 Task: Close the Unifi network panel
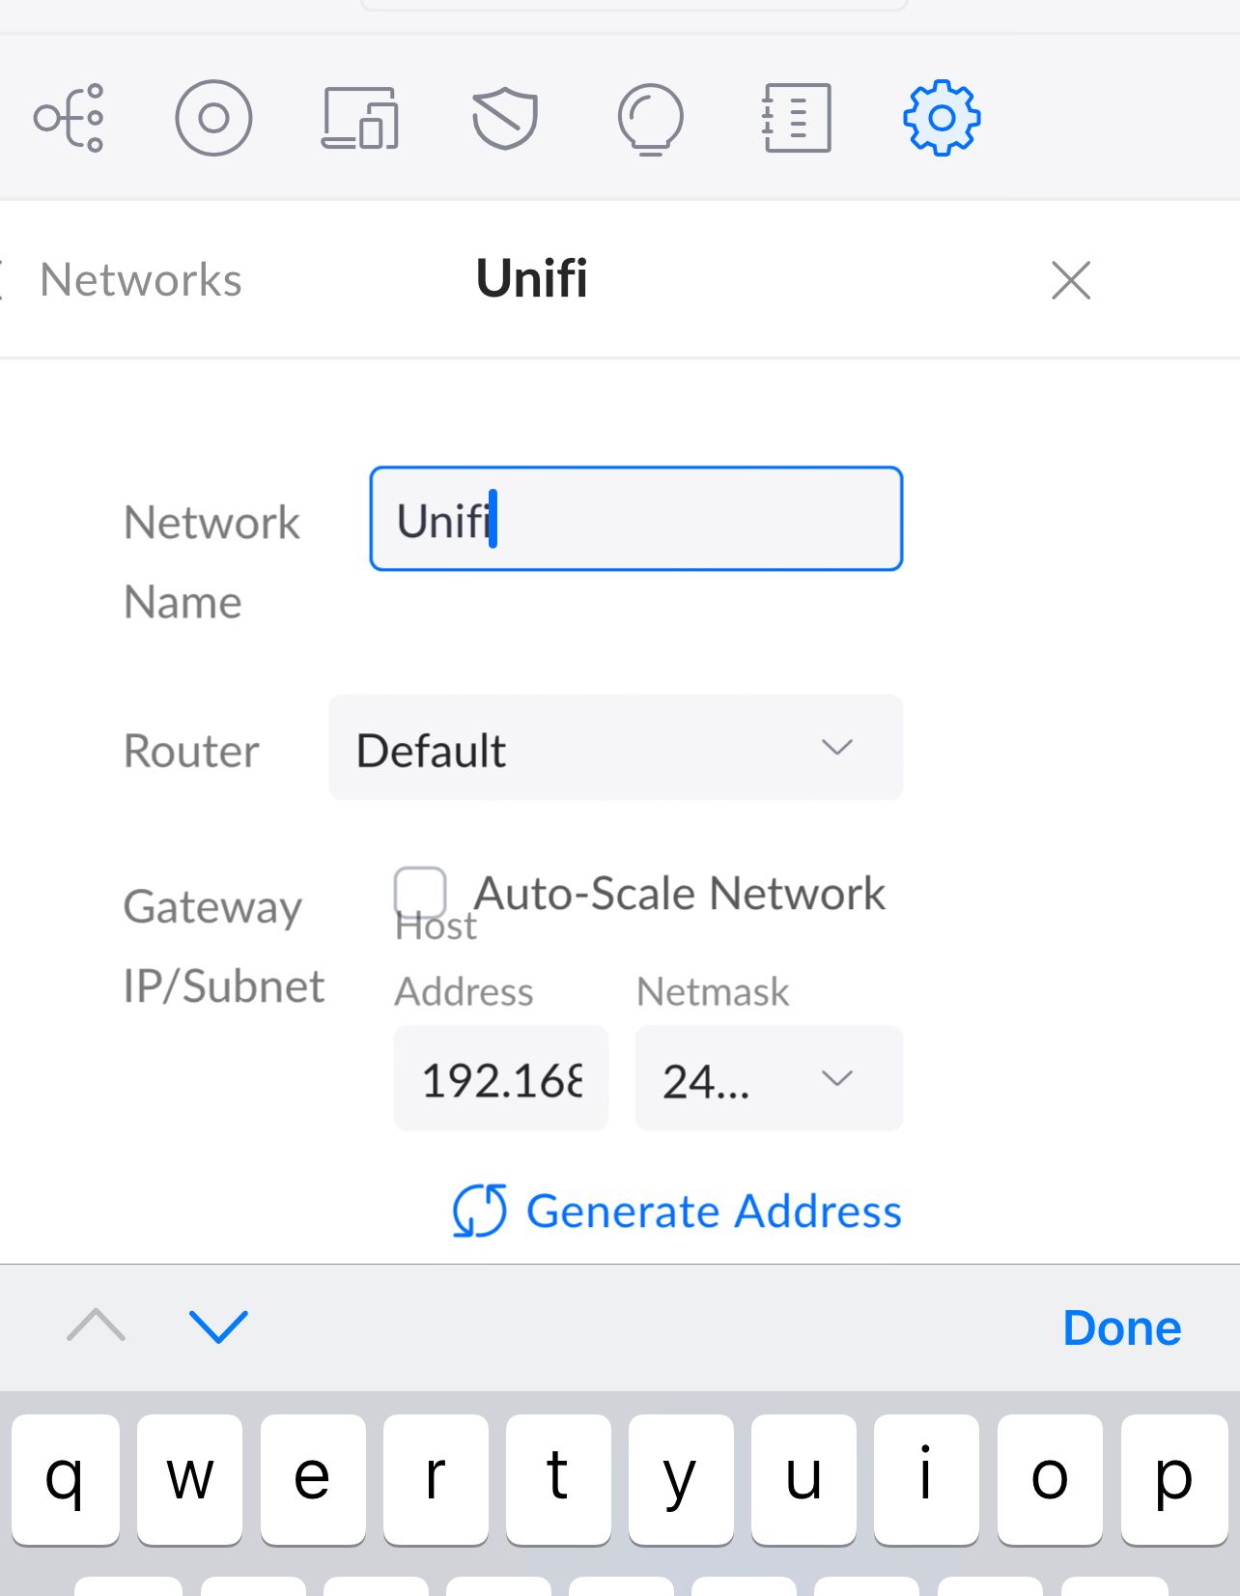1070,280
